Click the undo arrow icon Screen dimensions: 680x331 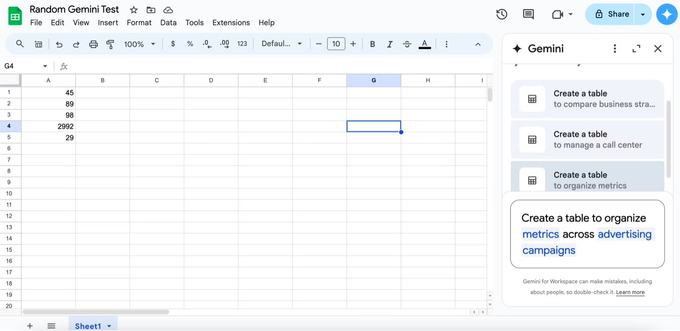pos(59,44)
